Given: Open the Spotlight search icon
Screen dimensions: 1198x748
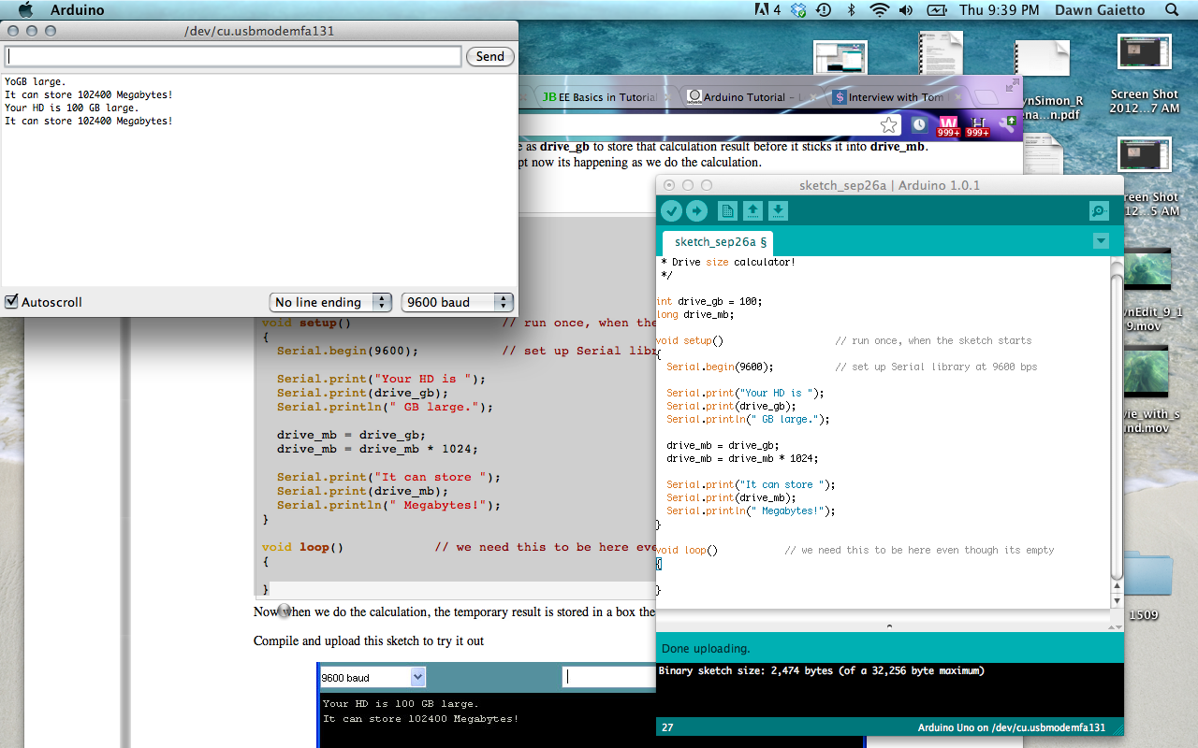Looking at the screenshot, I should click(1173, 10).
